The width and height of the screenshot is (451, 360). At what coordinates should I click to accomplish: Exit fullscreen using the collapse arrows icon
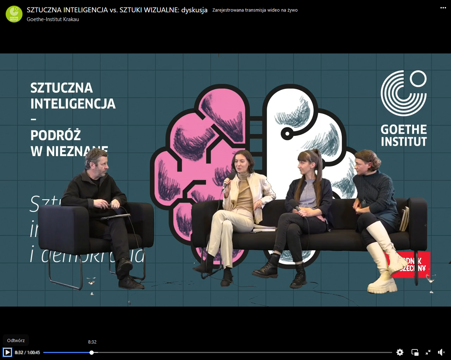tap(428, 352)
